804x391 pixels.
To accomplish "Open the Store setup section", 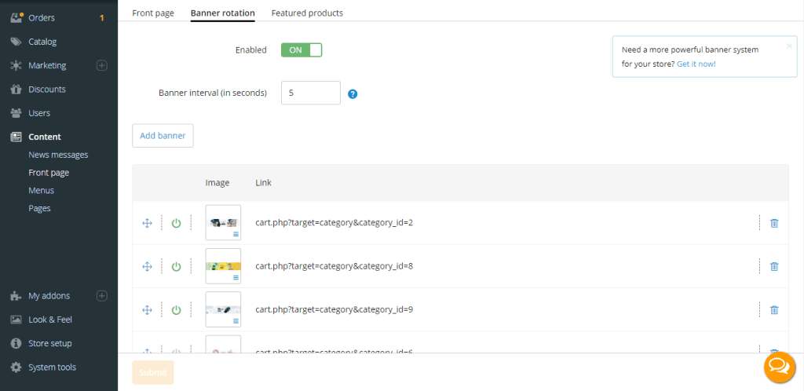I will click(50, 343).
